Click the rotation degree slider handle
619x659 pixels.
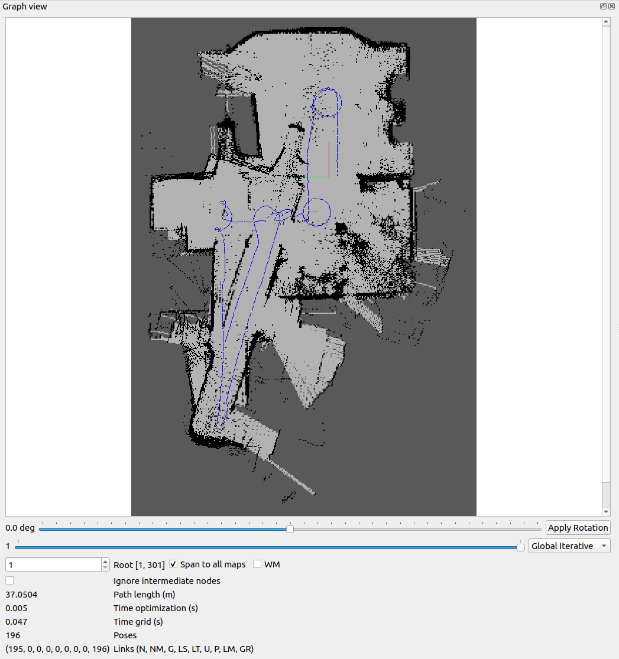pyautogui.click(x=290, y=529)
